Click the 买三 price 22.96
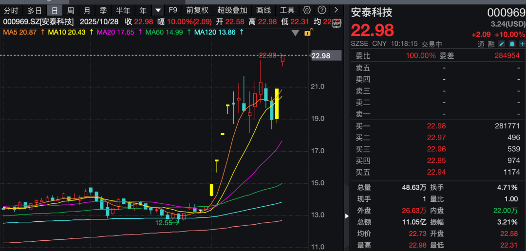Viewport: 526px width, 251px height. point(436,149)
